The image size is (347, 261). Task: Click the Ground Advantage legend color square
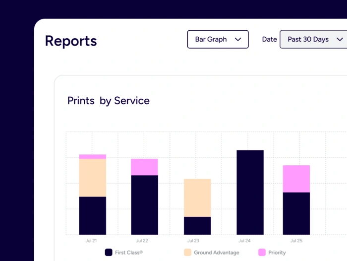tap(187, 252)
